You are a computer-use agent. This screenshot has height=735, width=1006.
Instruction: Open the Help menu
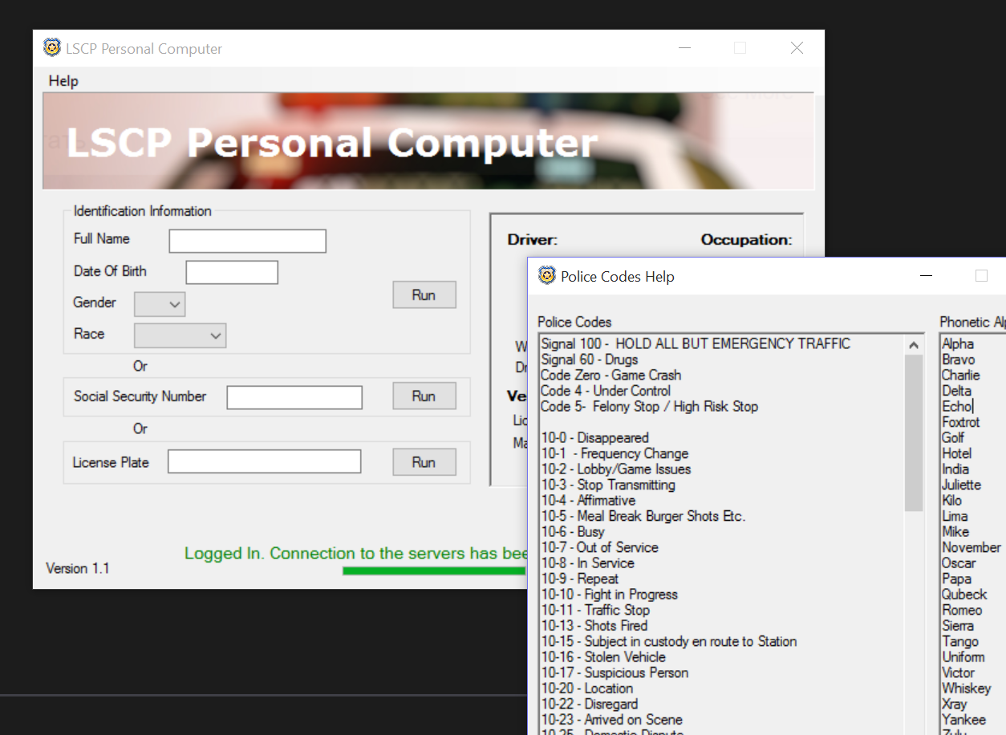coord(63,81)
